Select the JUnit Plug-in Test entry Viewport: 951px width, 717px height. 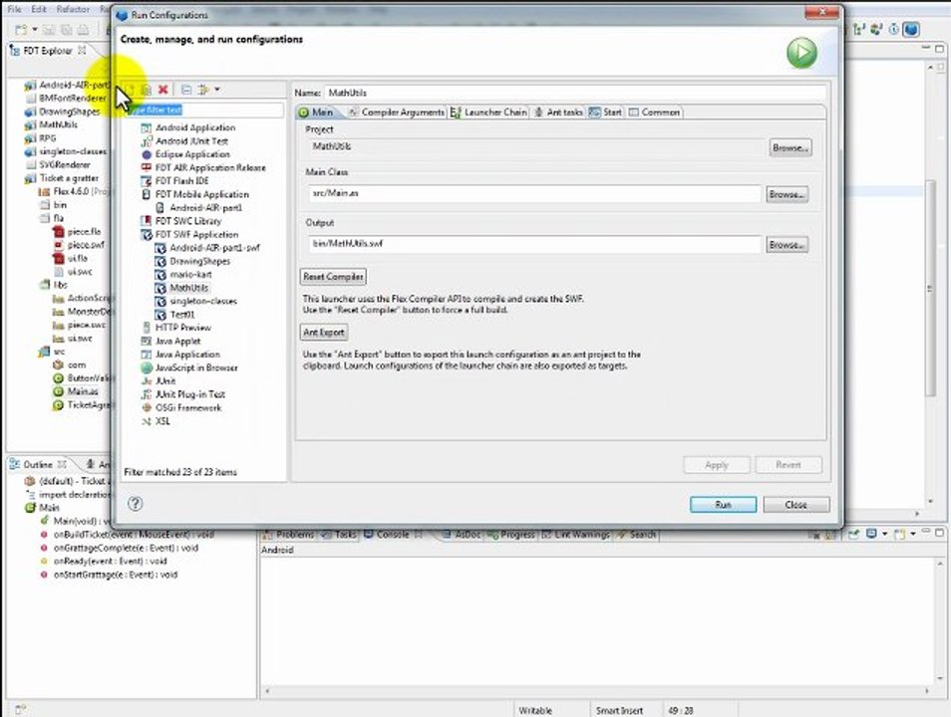point(189,394)
